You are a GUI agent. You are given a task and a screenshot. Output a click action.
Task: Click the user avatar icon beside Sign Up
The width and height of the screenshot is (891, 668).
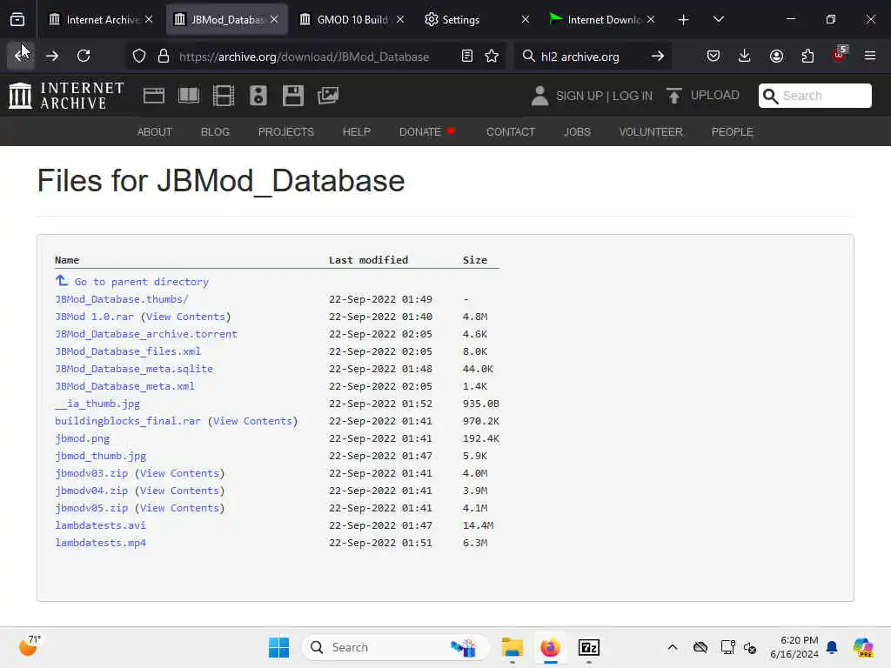(x=539, y=96)
